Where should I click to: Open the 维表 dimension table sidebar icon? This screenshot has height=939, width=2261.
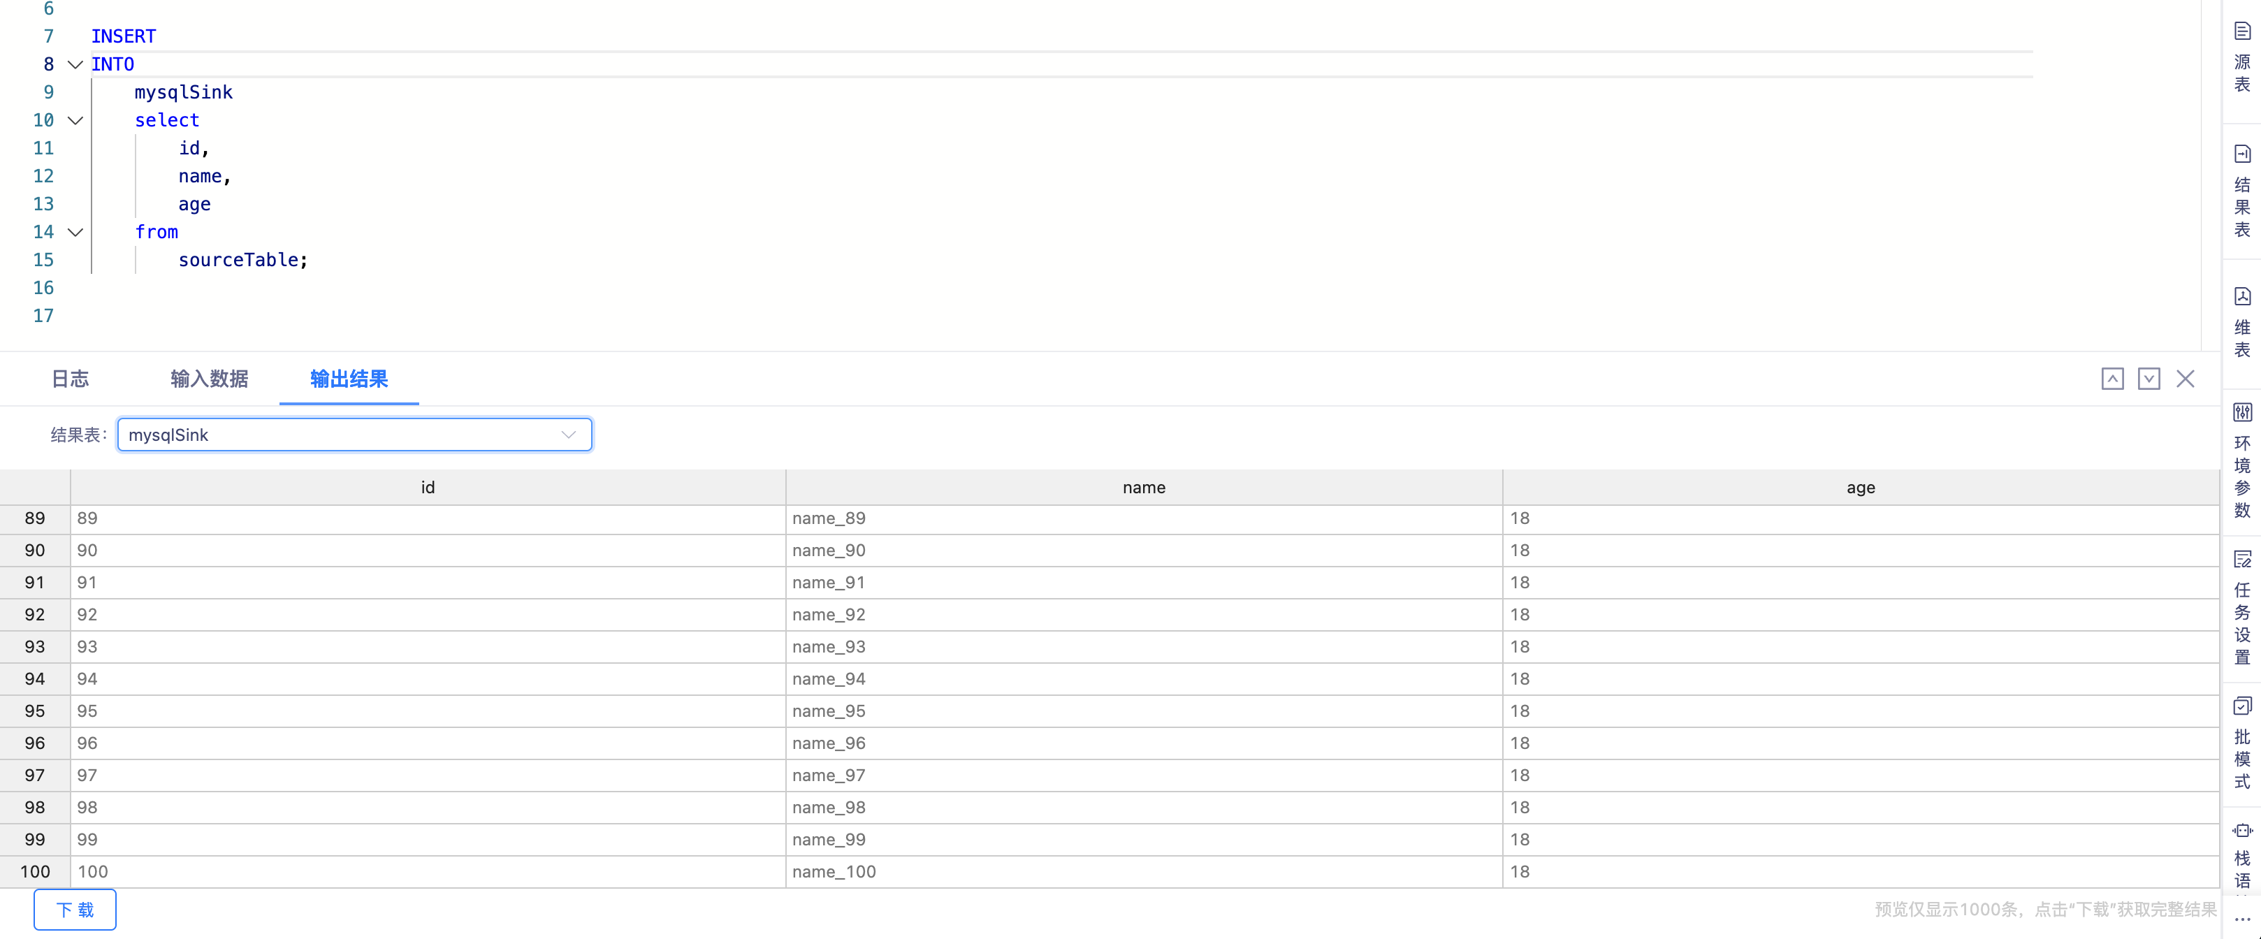pyautogui.click(x=2241, y=297)
